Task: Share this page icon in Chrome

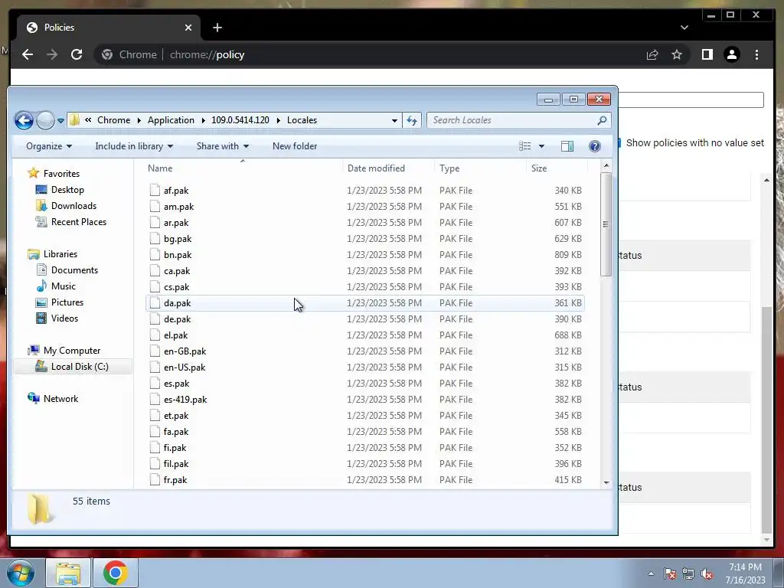Action: point(652,54)
